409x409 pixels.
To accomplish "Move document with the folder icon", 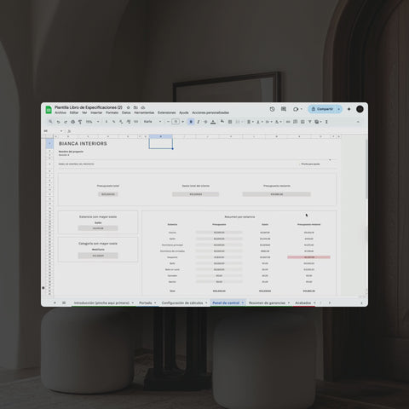I will 135,107.
